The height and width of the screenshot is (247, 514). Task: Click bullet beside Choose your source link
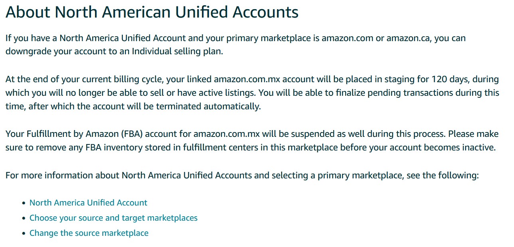click(x=24, y=218)
